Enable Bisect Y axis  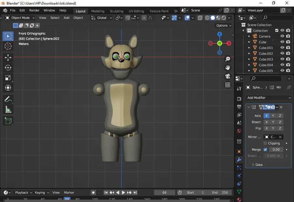pyautogui.click(x=273, y=122)
